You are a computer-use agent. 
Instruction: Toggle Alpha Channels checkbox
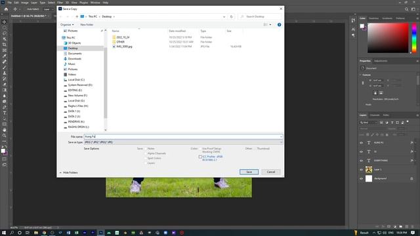[146, 153]
